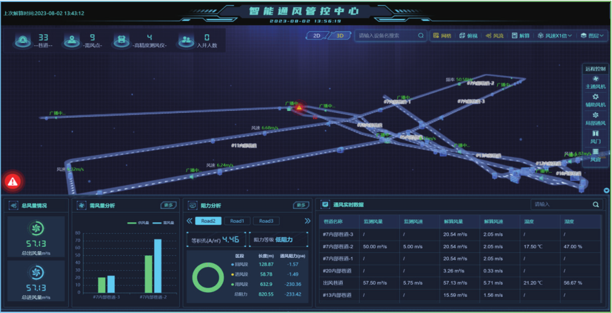Switch the view to 3D mode
The height and width of the screenshot is (313, 612).
(x=340, y=36)
